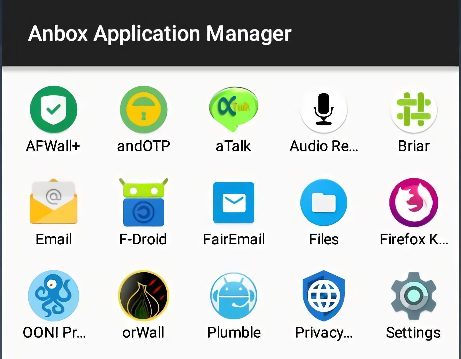Open the Settings gear icon
Screen dimensions: 461x359
(x=414, y=296)
